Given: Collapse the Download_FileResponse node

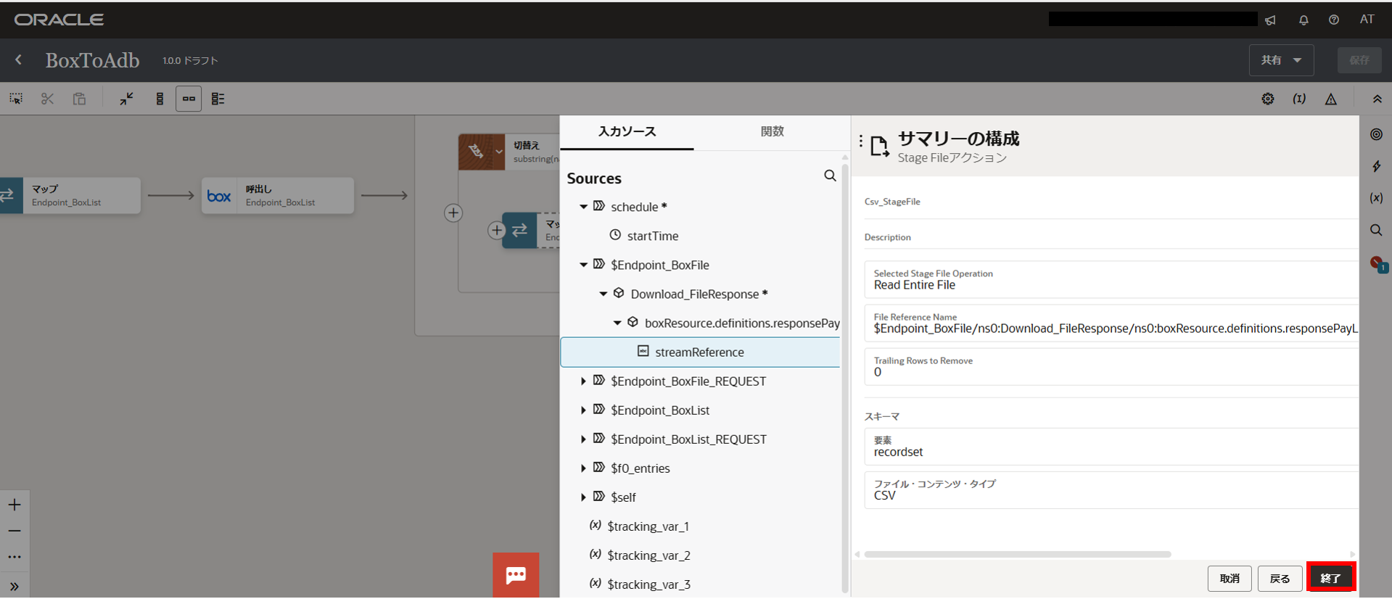Looking at the screenshot, I should 603,294.
